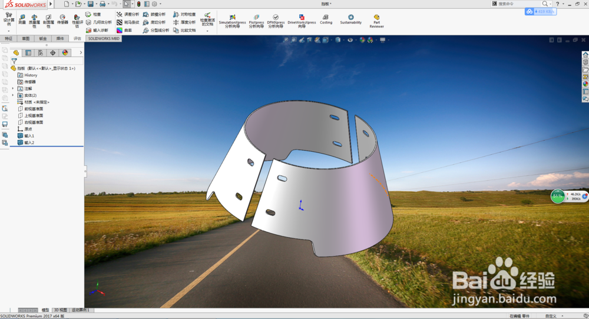Open the ConfigurationManager tab
589x319 pixels.
coord(41,53)
